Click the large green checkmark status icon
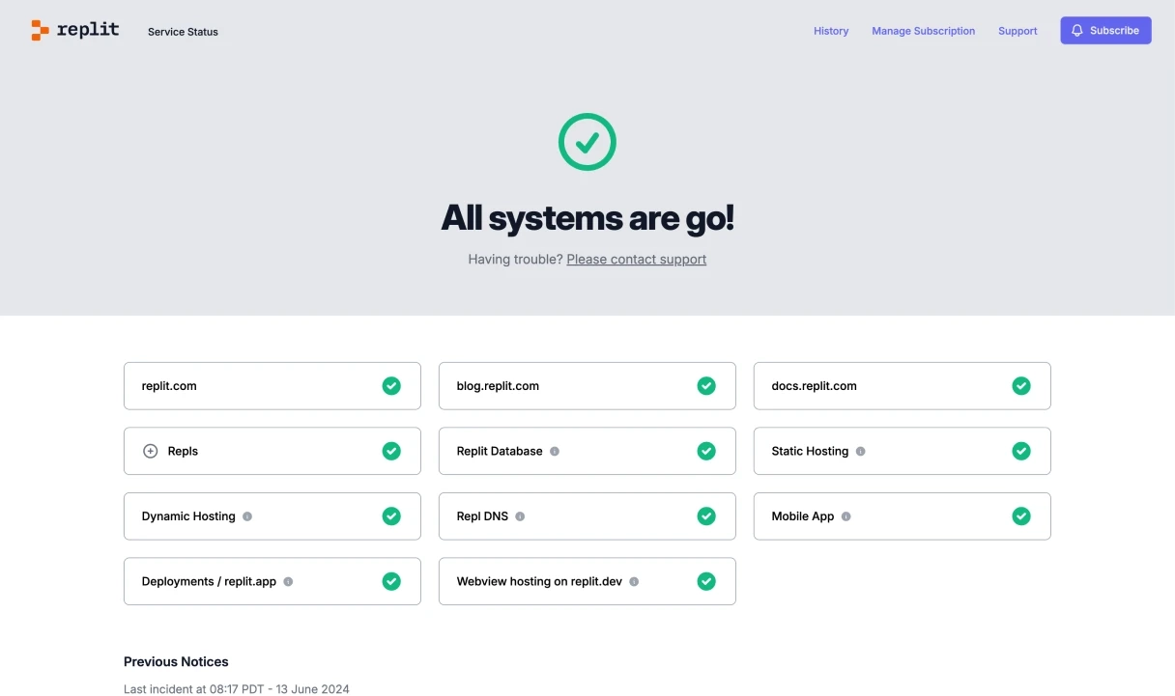 (x=587, y=142)
